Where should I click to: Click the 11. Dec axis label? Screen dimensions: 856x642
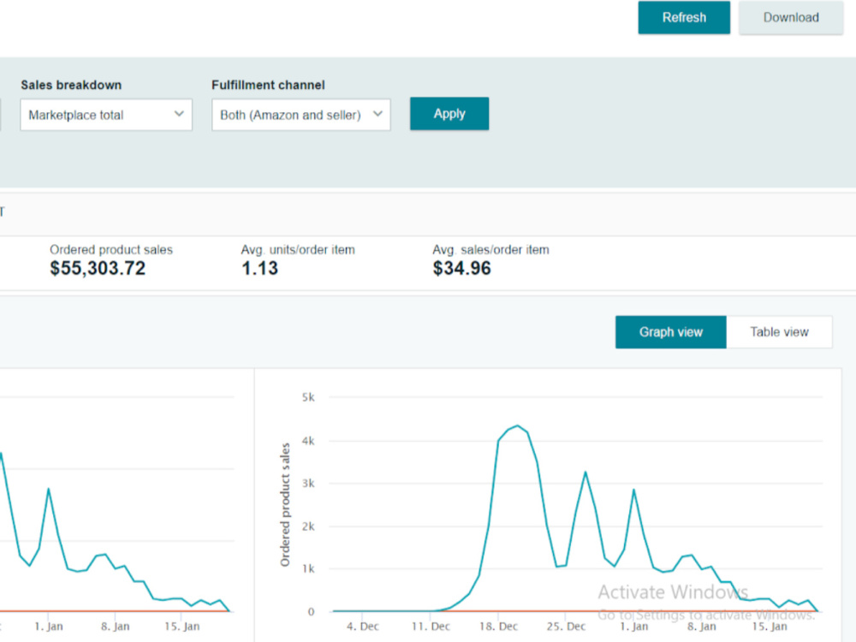click(x=431, y=627)
